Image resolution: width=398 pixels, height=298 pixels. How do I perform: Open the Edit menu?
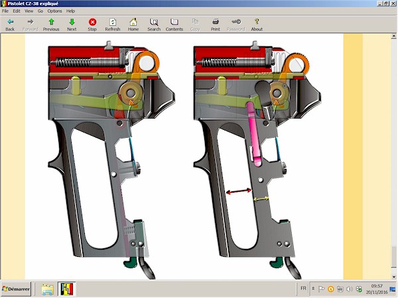[17, 11]
